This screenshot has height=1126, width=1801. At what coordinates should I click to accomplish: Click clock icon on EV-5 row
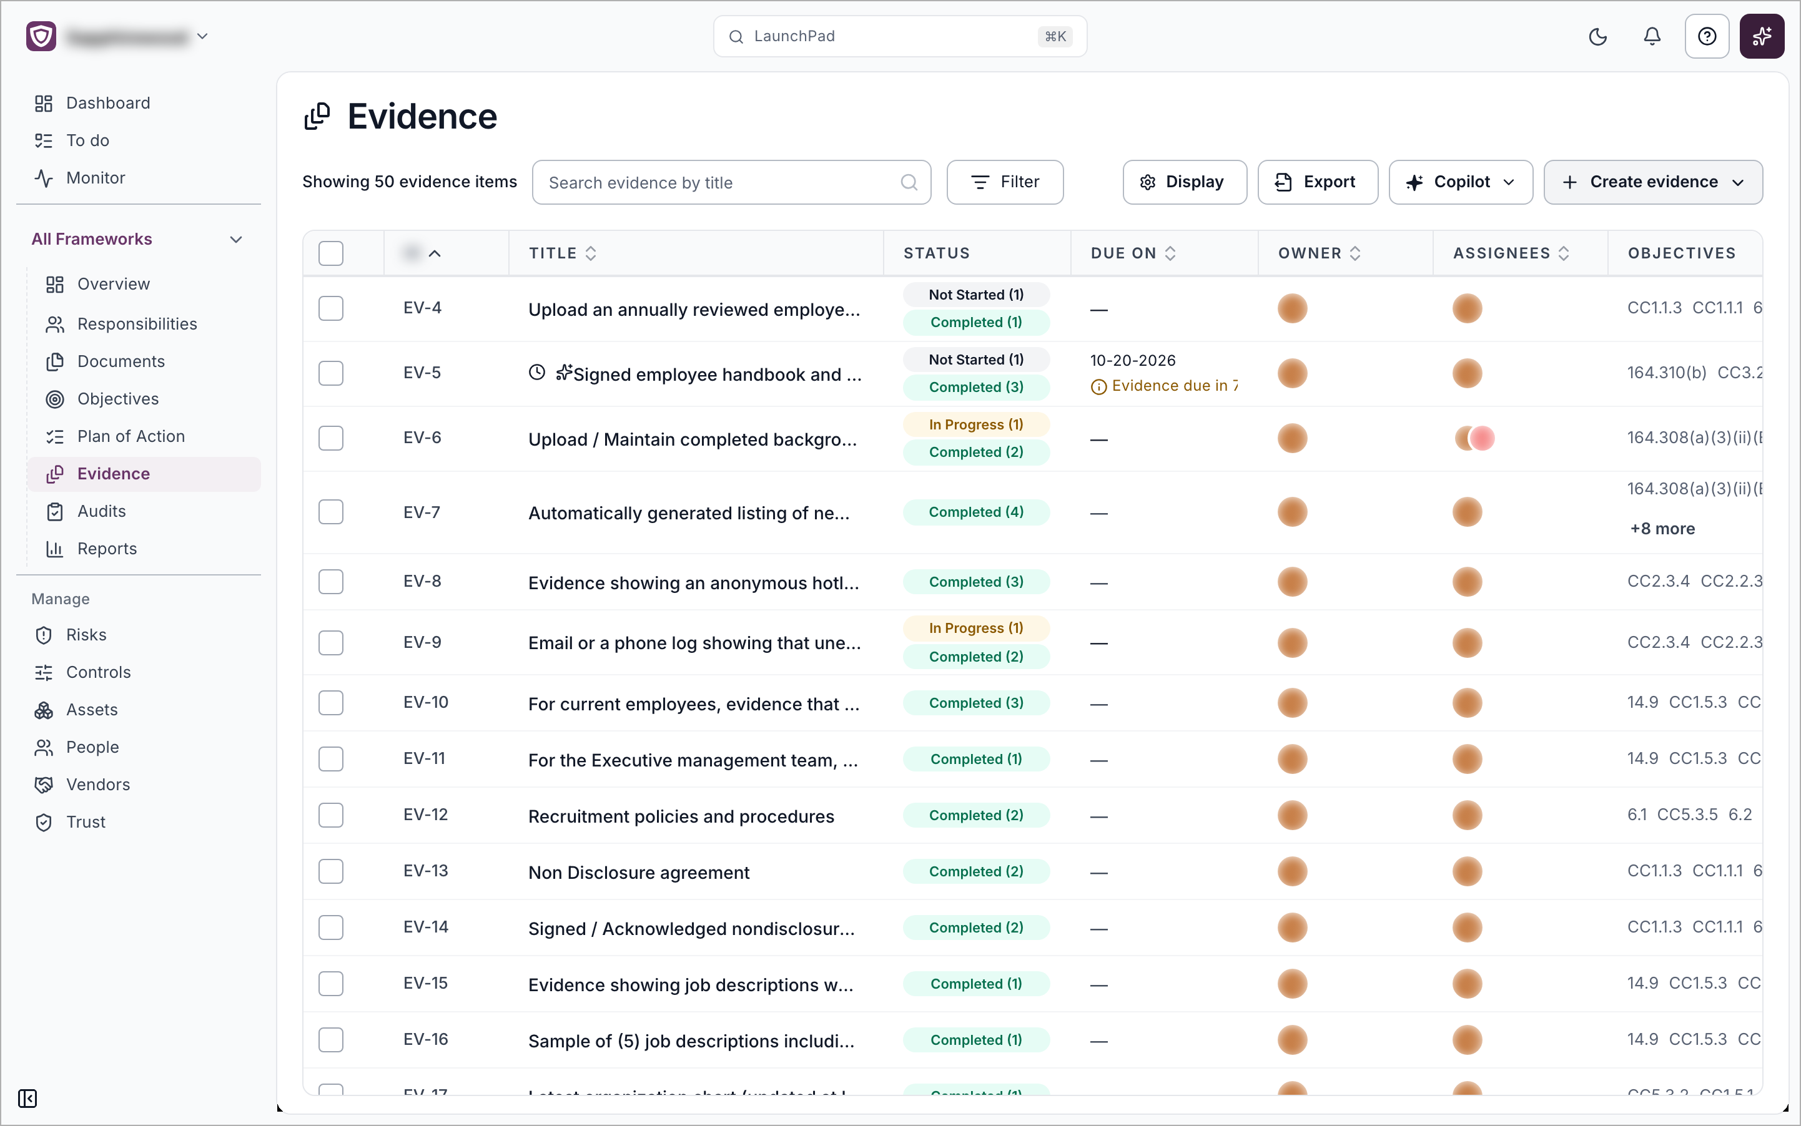pyautogui.click(x=536, y=373)
